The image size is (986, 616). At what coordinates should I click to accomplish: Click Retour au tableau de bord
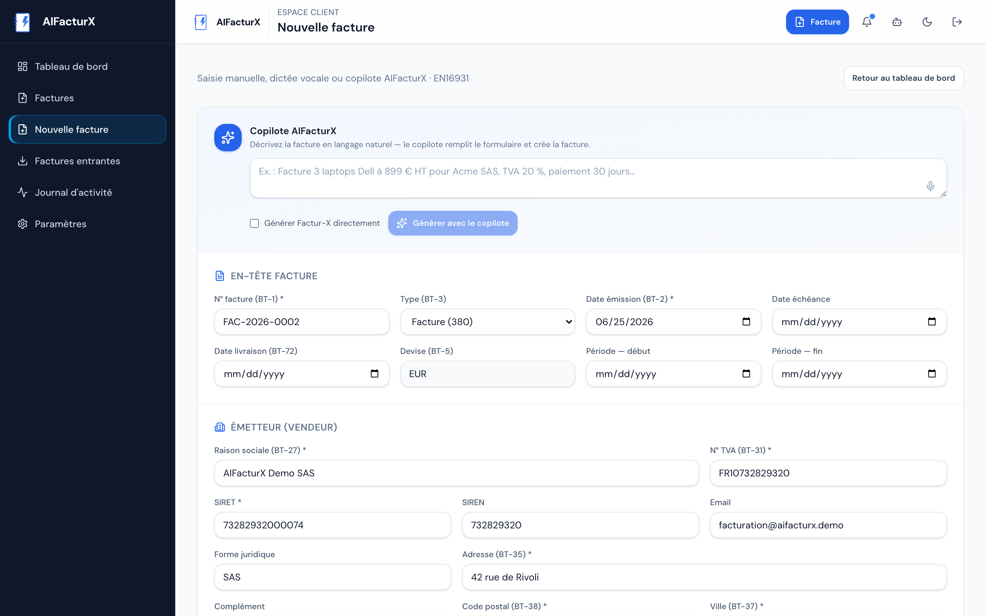[x=903, y=78]
